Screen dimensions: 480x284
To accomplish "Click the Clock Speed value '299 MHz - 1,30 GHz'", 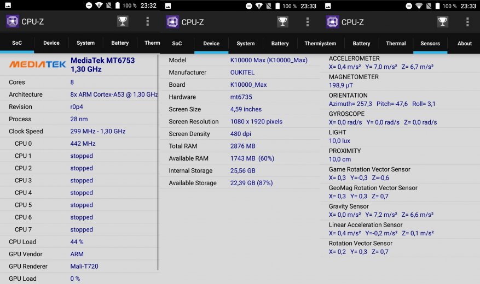I will [97, 131].
